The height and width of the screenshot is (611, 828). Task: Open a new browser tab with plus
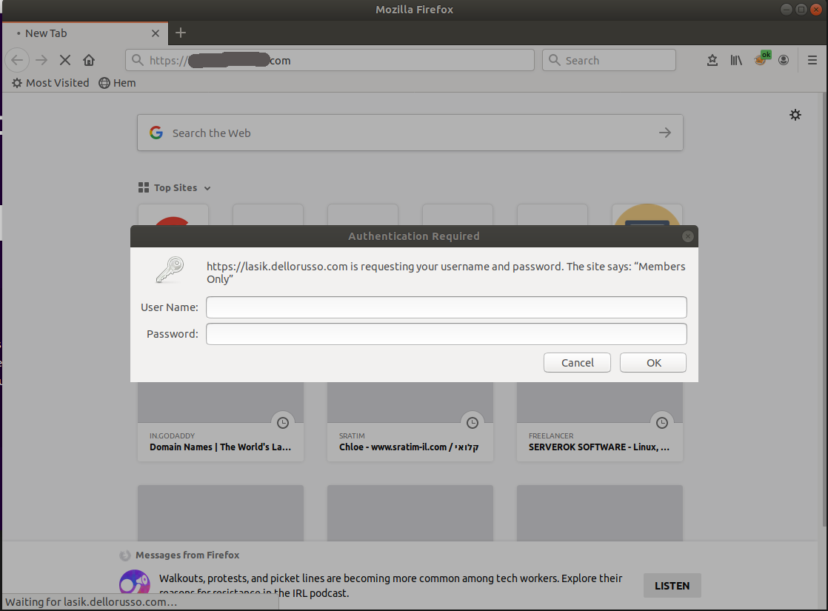(x=181, y=33)
